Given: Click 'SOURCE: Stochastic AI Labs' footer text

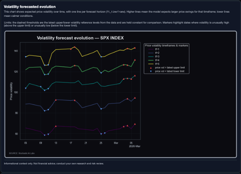Looking at the screenshot, I should 22,153.
